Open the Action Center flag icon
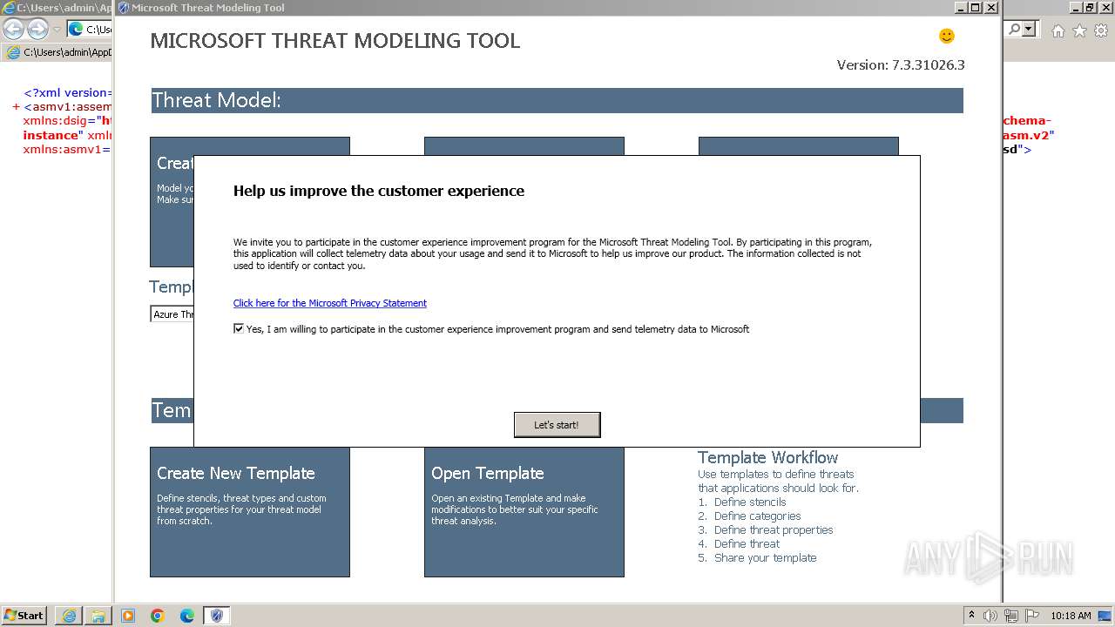This screenshot has width=1115, height=627. [x=1032, y=616]
